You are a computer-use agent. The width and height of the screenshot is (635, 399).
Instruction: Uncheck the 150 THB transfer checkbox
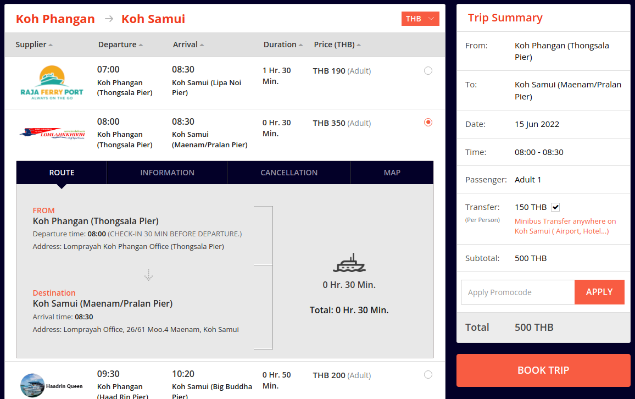(x=555, y=207)
